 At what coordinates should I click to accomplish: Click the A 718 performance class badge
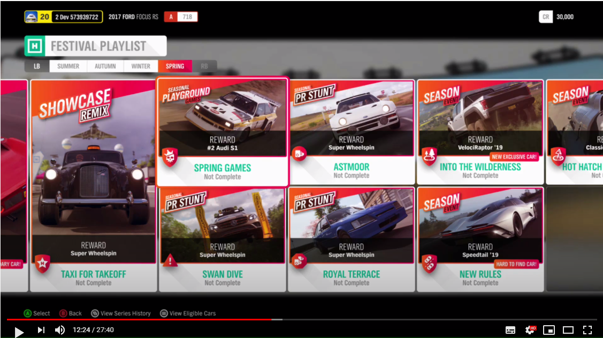tap(181, 17)
